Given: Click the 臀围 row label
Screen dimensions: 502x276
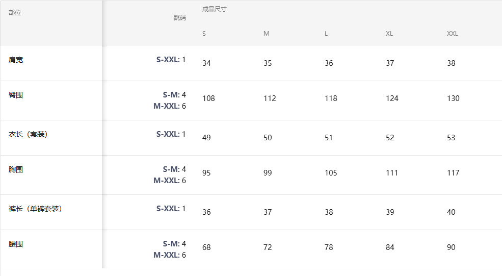Looking at the screenshot, I should [x=16, y=95].
